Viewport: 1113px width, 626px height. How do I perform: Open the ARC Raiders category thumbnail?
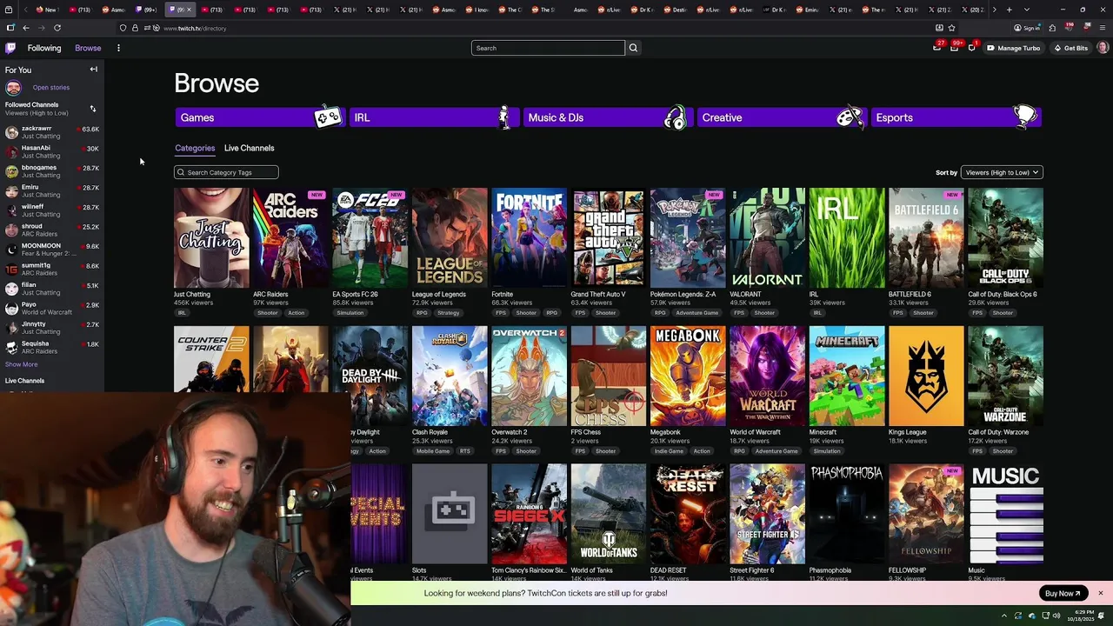tap(290, 237)
